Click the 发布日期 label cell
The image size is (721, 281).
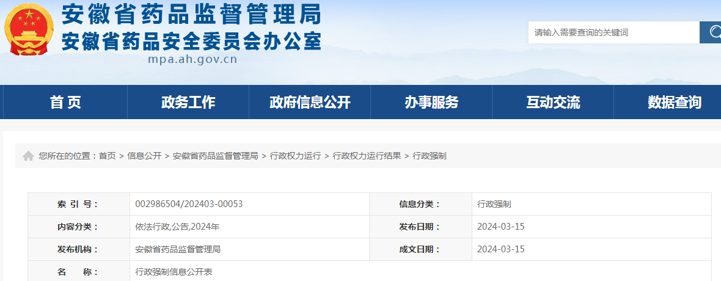click(420, 227)
